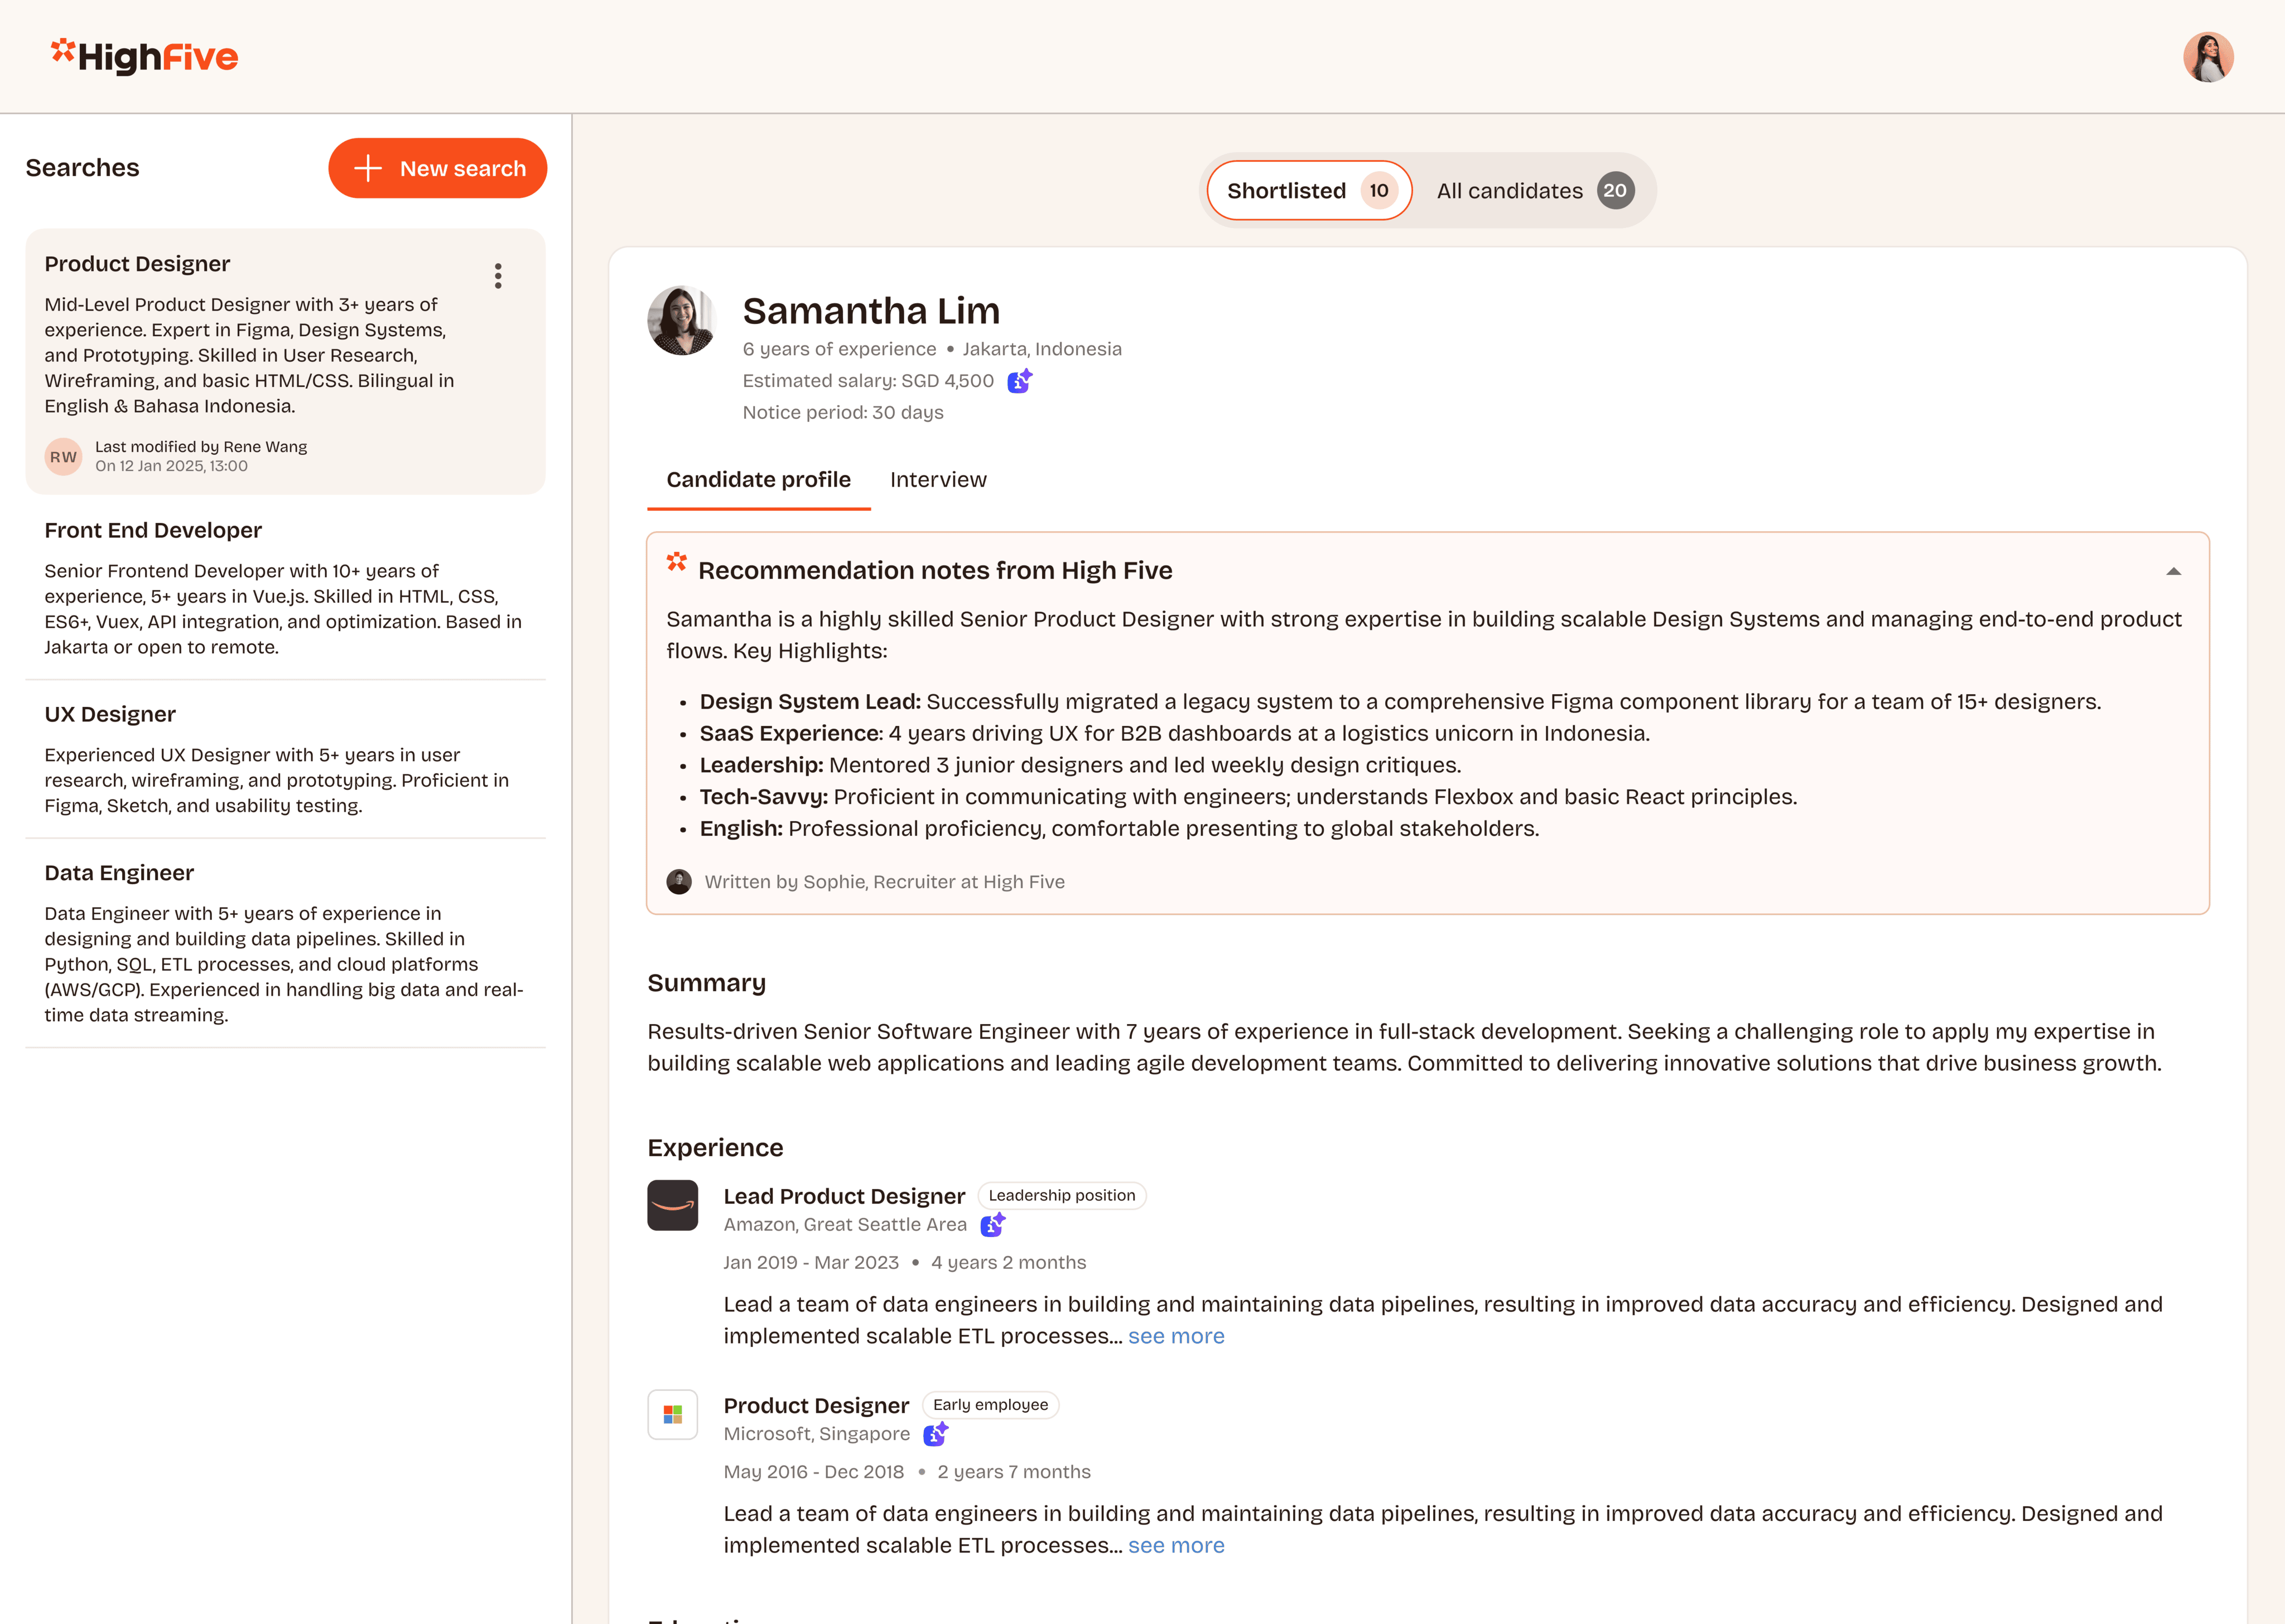
Task: Click AI info icon next to Amazon location
Action: pos(992,1225)
